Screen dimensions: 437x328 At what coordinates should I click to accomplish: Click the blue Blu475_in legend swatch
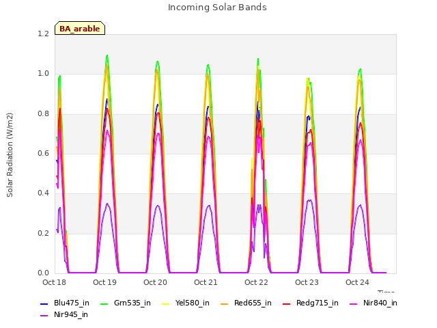click(44, 303)
